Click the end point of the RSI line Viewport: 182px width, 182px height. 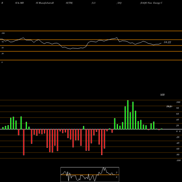pos(161,43)
